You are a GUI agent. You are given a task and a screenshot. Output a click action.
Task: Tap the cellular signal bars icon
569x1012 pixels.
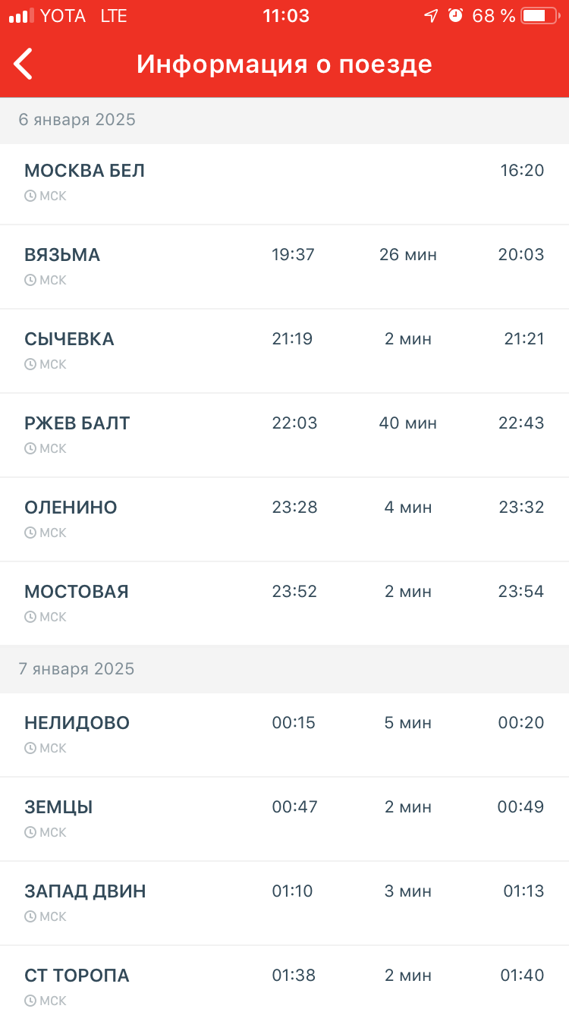point(21,16)
